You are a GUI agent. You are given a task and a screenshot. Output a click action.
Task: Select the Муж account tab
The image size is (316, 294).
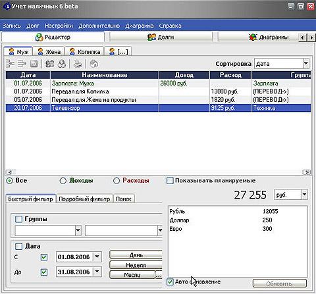point(18,52)
